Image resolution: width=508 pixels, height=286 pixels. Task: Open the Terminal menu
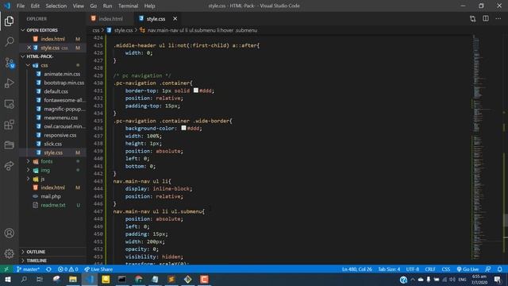pyautogui.click(x=128, y=6)
